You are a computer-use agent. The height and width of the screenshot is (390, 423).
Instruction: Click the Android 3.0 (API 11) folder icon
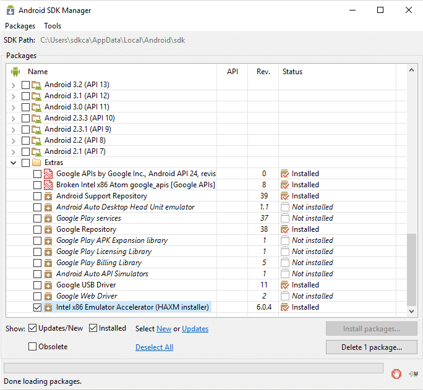click(x=36, y=107)
